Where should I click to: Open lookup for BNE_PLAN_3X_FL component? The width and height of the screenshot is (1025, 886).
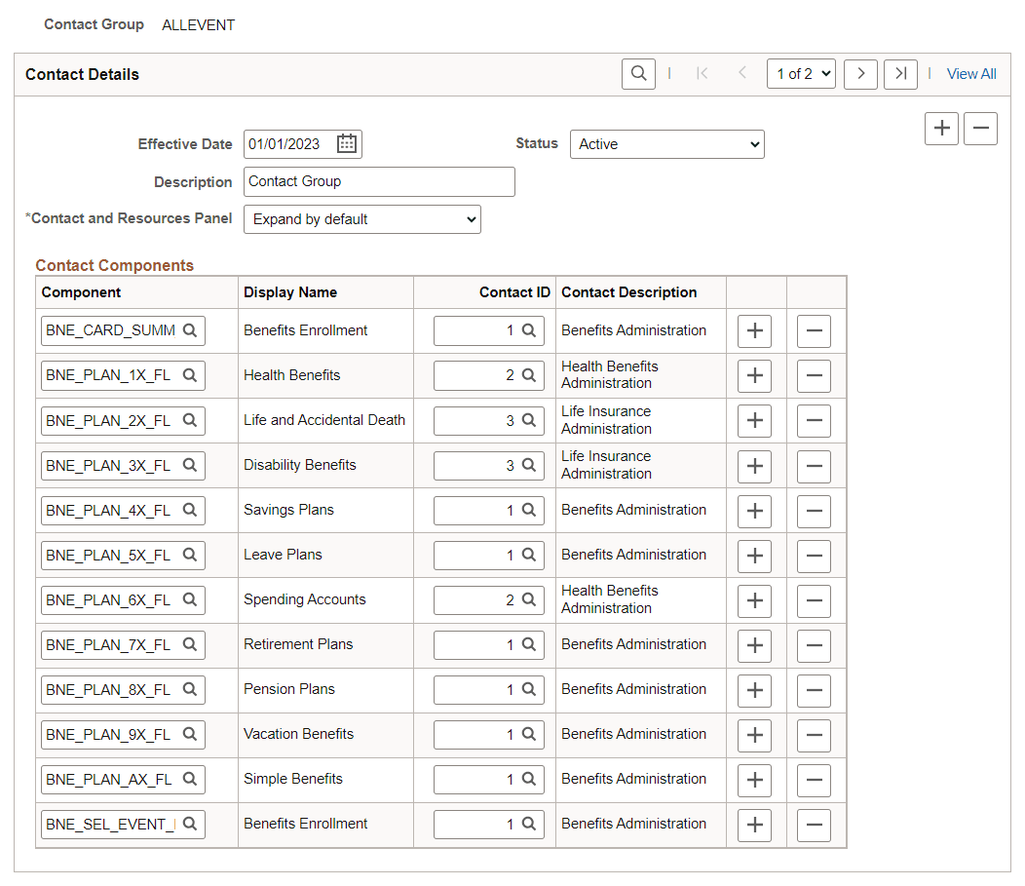click(191, 465)
